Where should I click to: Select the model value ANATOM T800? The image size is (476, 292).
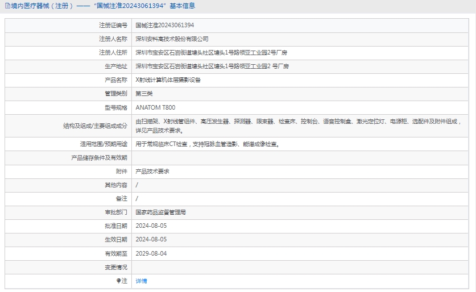[x=155, y=107]
